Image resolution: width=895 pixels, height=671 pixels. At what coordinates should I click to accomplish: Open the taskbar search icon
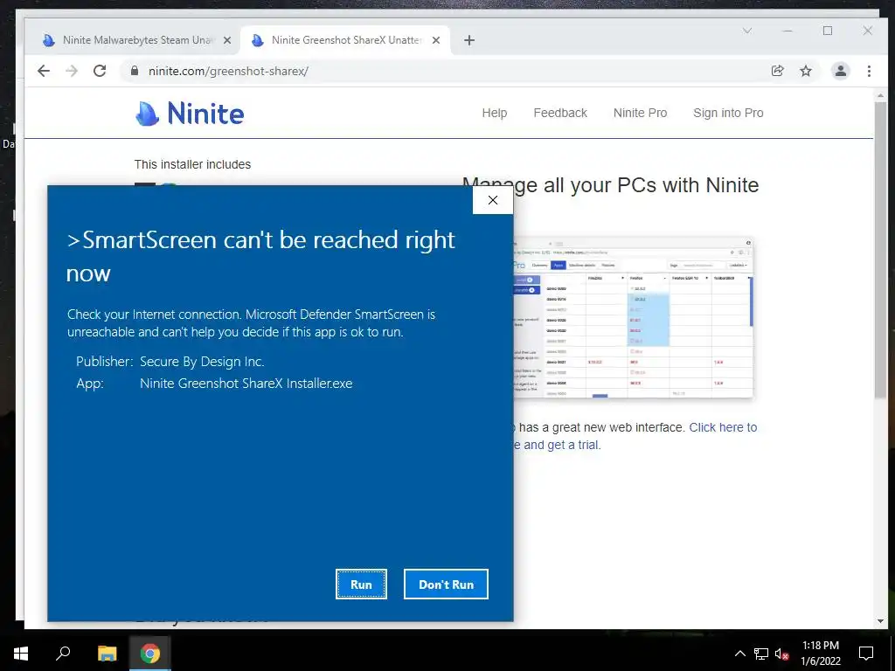point(63,654)
